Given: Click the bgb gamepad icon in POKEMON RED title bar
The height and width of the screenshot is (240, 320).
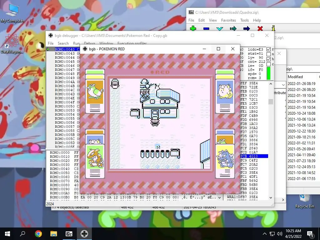Looking at the screenshot, I should (85, 49).
